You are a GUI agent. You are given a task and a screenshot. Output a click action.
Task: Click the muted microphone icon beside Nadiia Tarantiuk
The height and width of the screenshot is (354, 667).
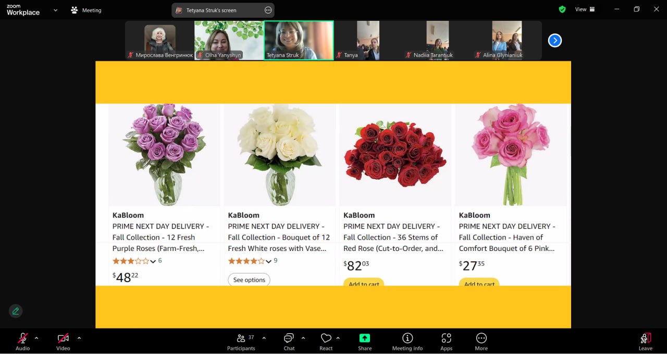409,55
